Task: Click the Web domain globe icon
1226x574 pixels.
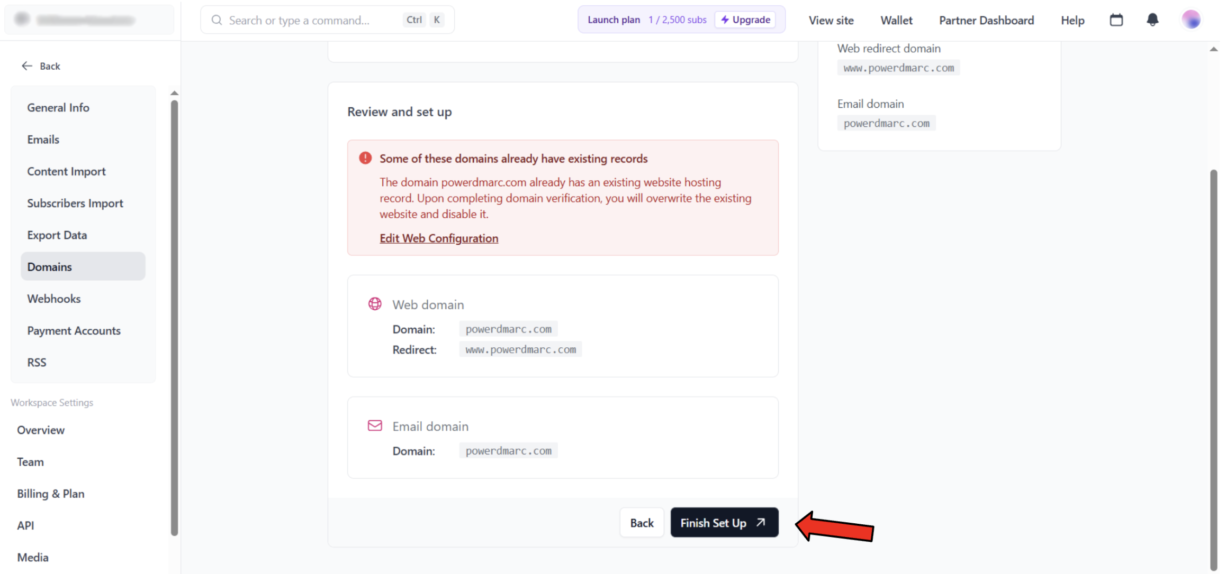Action: [x=375, y=304]
